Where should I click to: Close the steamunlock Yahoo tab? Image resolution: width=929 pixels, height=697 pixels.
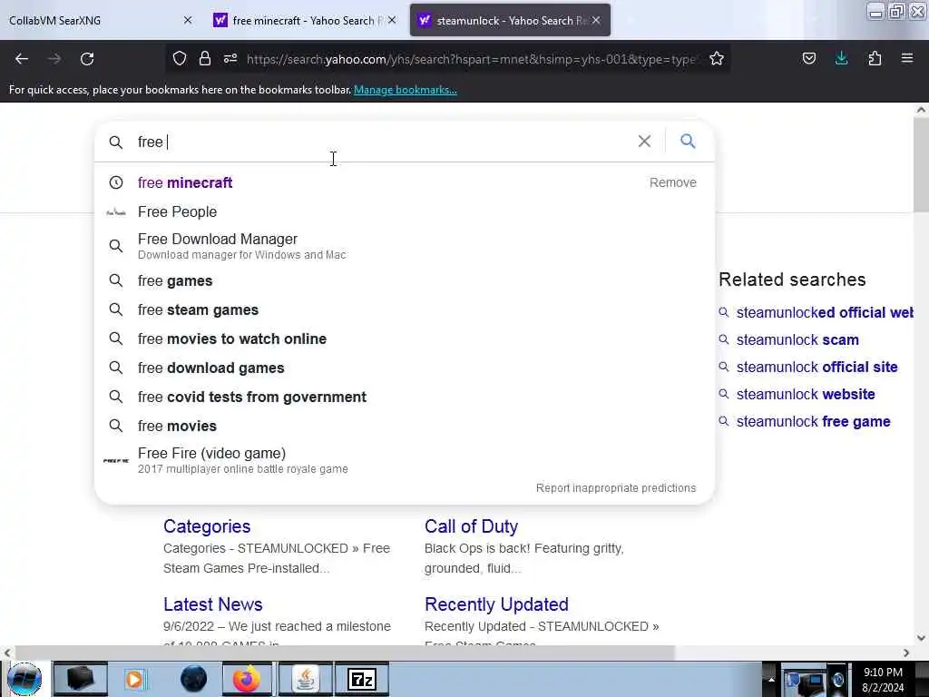click(x=596, y=20)
